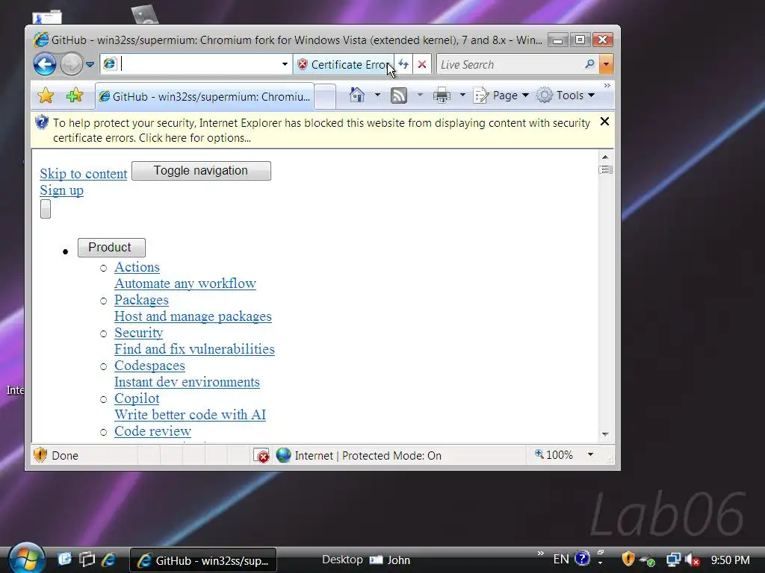Expand the feeds dropdown arrow
The height and width of the screenshot is (573, 765).
pyautogui.click(x=420, y=95)
